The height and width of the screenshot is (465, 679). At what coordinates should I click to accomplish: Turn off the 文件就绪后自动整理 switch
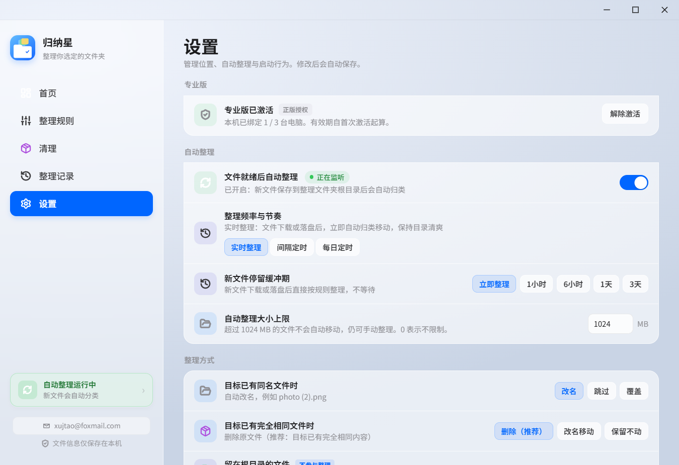(x=634, y=182)
